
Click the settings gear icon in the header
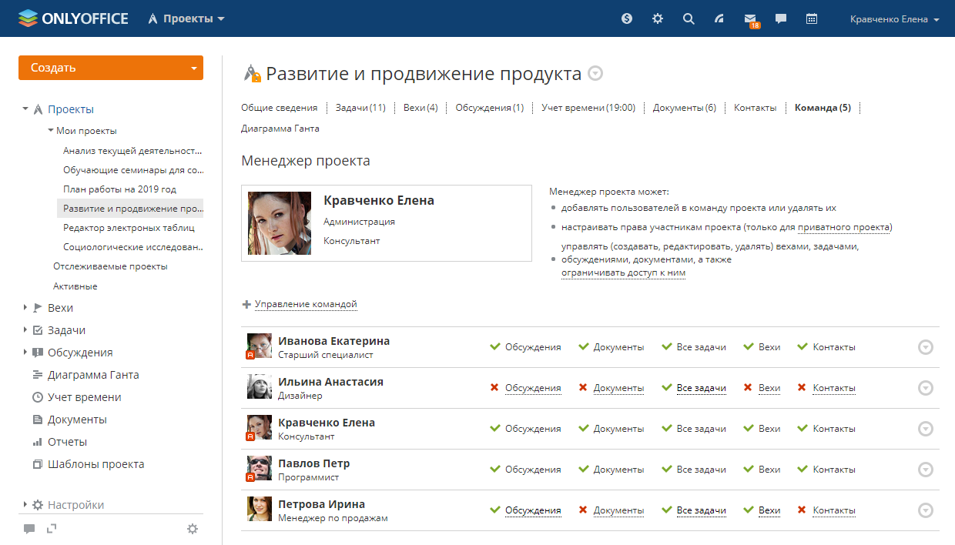tap(658, 19)
